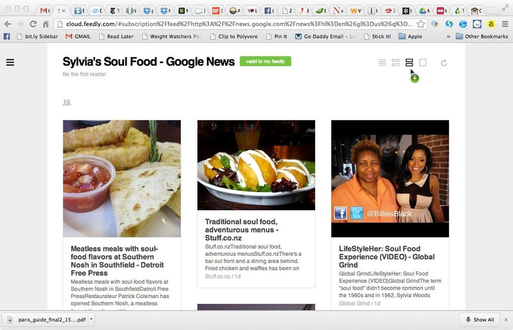
Task: Click the Amazon extension icon
Action: coord(490,24)
